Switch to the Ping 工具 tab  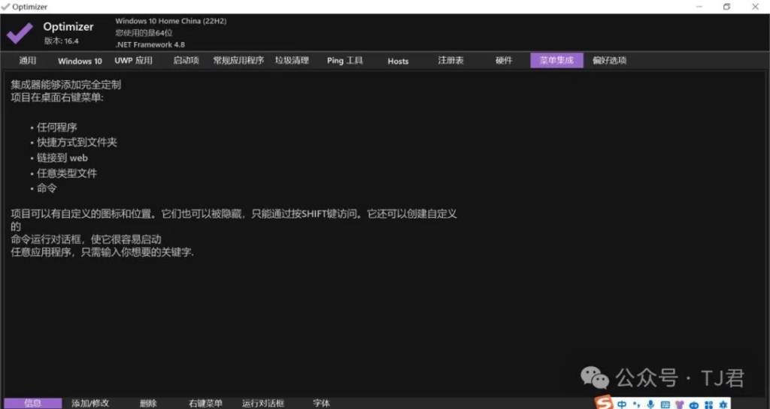[x=345, y=61]
